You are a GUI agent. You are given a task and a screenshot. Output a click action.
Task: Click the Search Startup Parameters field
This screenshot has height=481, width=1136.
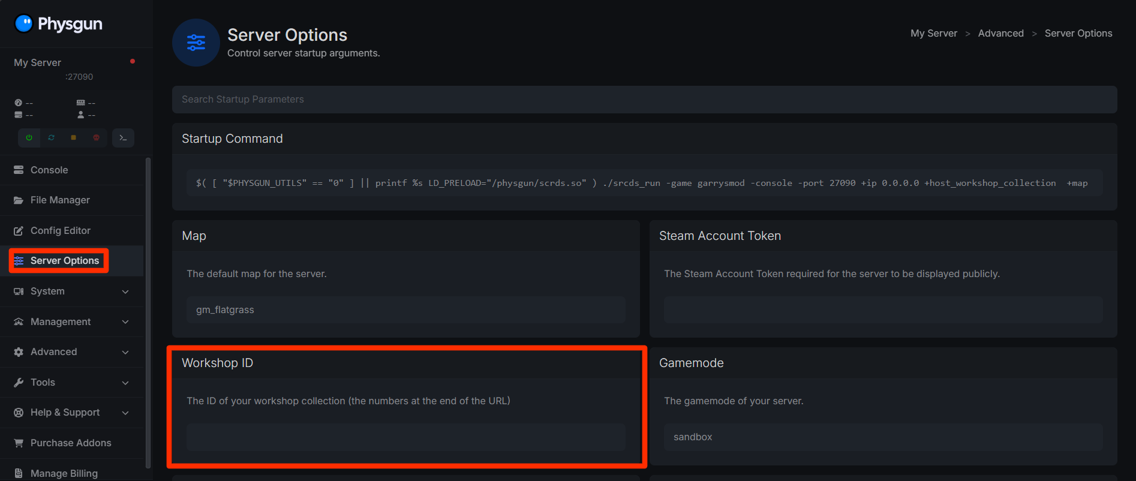644,100
